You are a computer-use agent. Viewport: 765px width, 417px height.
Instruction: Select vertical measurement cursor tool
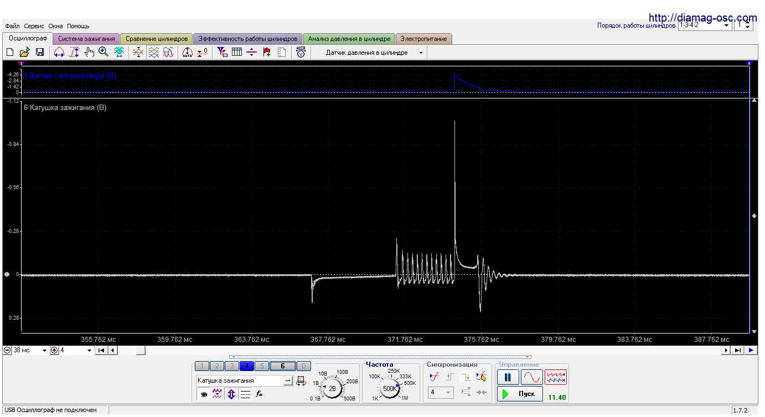click(74, 52)
